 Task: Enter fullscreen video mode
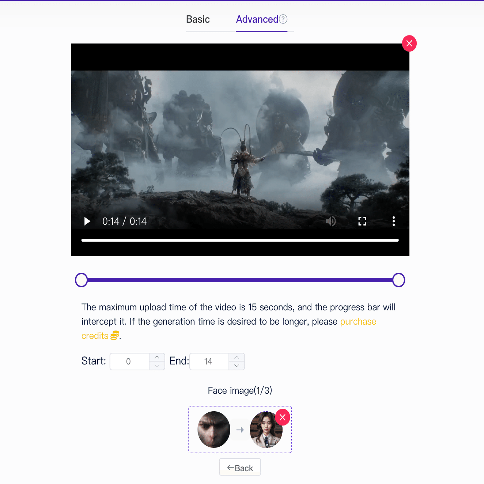click(362, 221)
